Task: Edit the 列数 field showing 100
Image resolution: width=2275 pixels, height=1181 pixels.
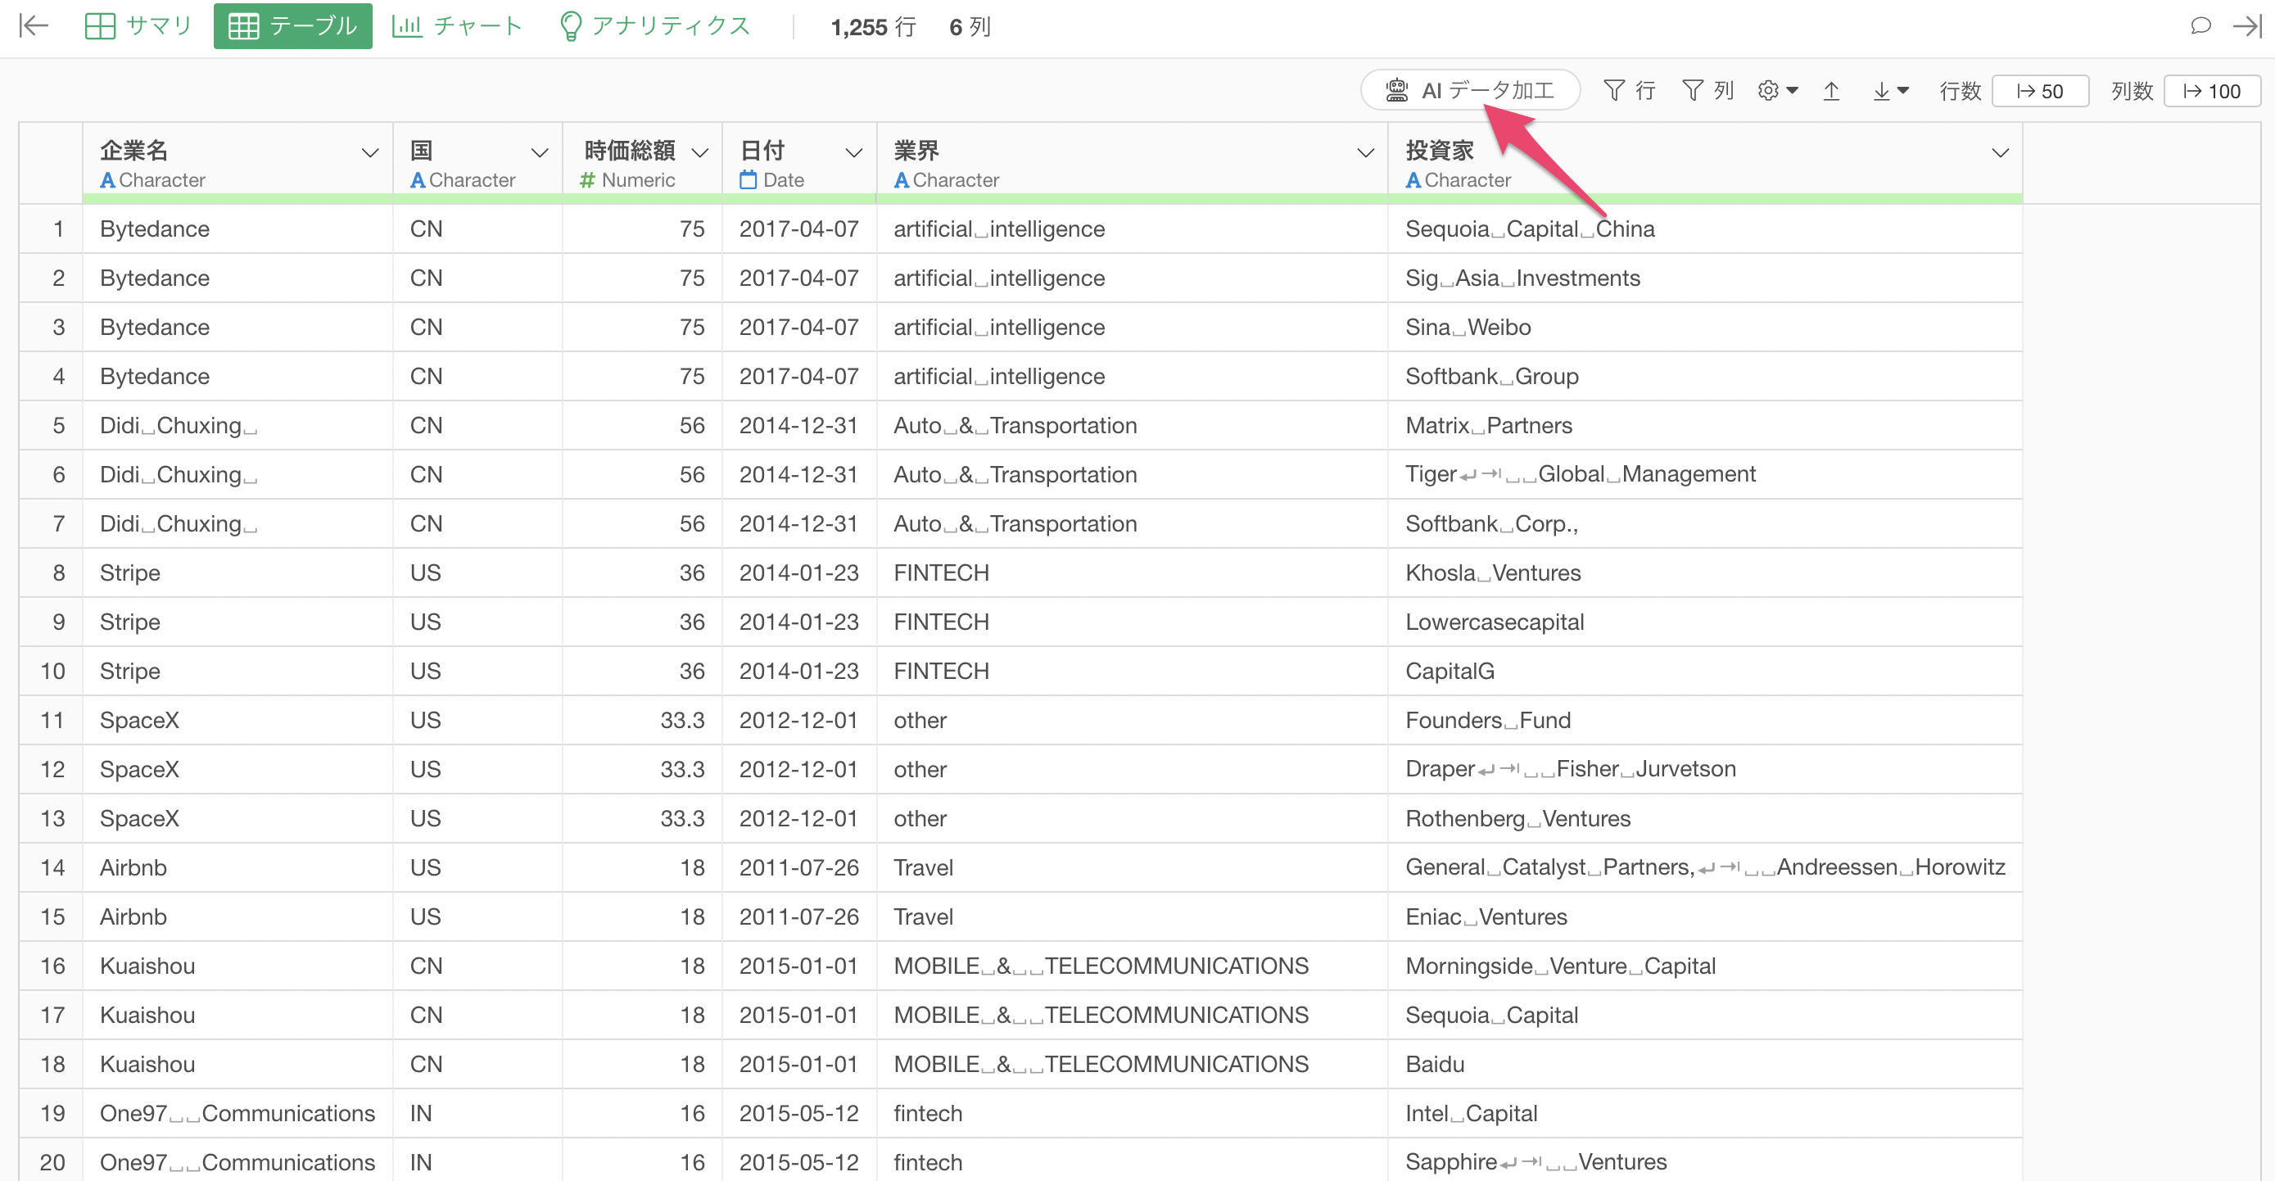Action: point(2211,91)
